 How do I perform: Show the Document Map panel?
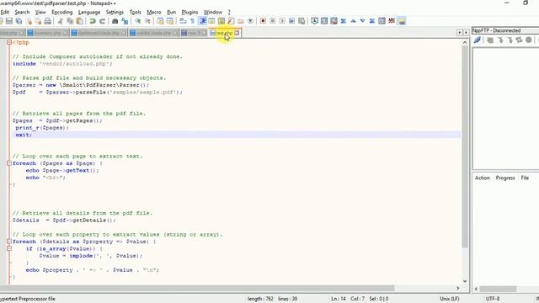(x=221, y=21)
